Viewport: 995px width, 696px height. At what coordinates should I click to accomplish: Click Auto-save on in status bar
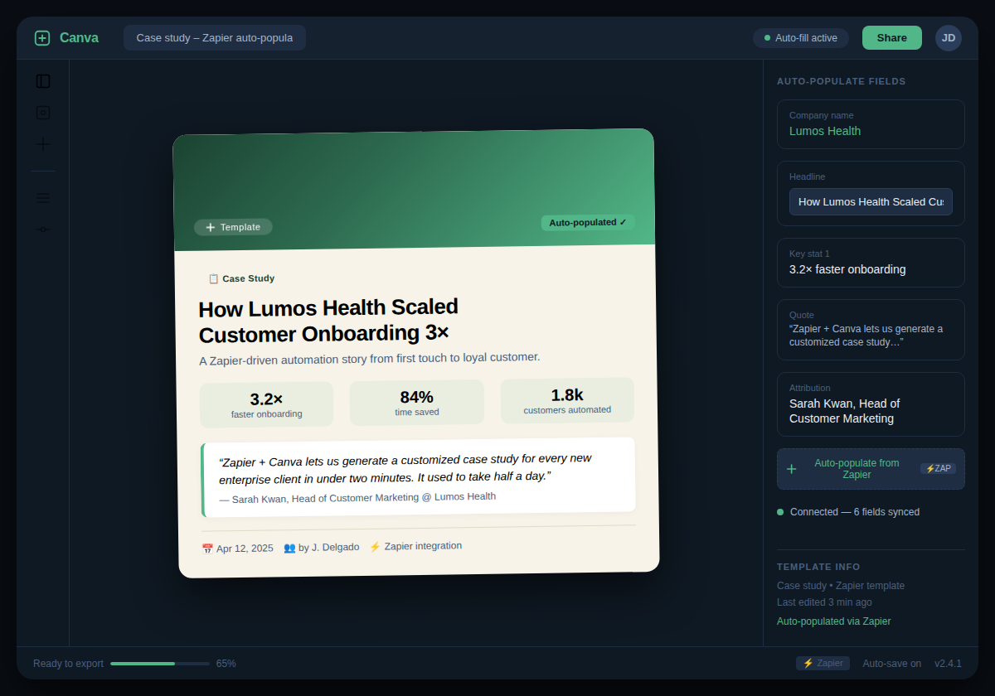point(892,664)
